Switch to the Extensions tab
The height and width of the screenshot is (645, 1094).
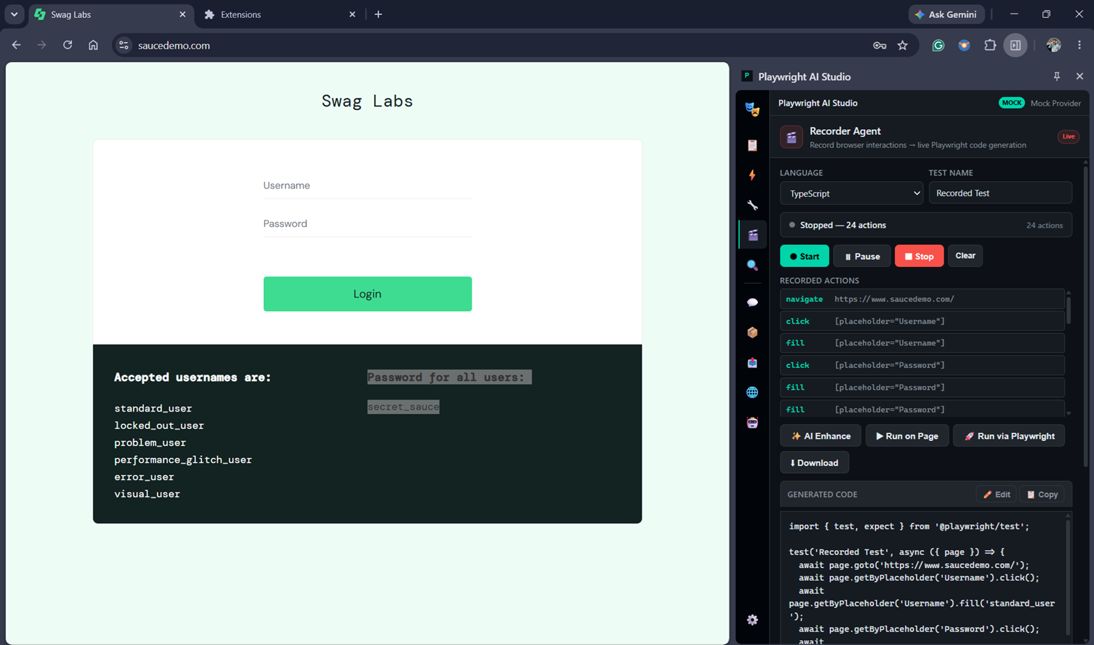coord(280,14)
